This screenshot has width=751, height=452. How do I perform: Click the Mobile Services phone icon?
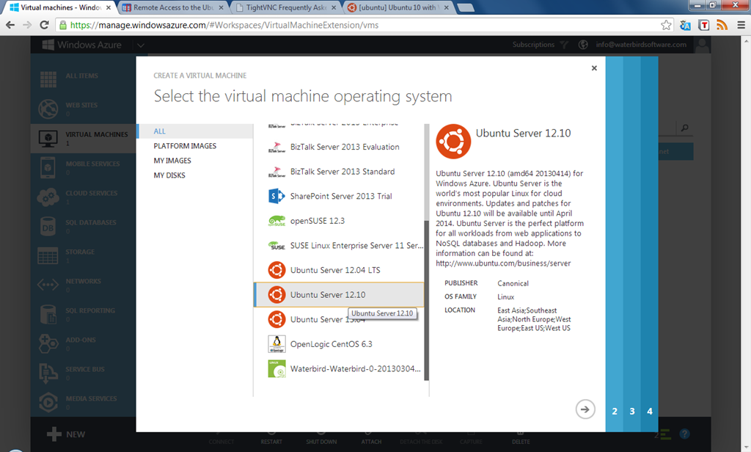click(x=48, y=168)
